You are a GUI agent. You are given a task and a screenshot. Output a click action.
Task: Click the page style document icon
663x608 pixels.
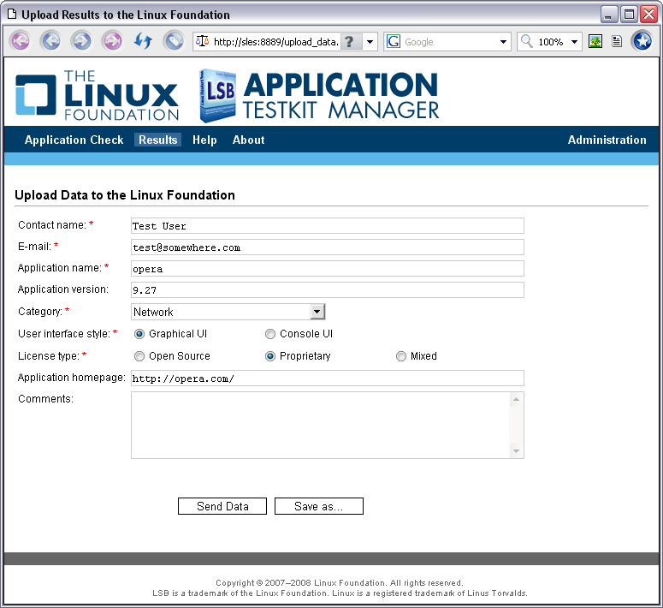(x=617, y=41)
